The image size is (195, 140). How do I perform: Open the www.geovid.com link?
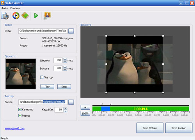click(14, 128)
